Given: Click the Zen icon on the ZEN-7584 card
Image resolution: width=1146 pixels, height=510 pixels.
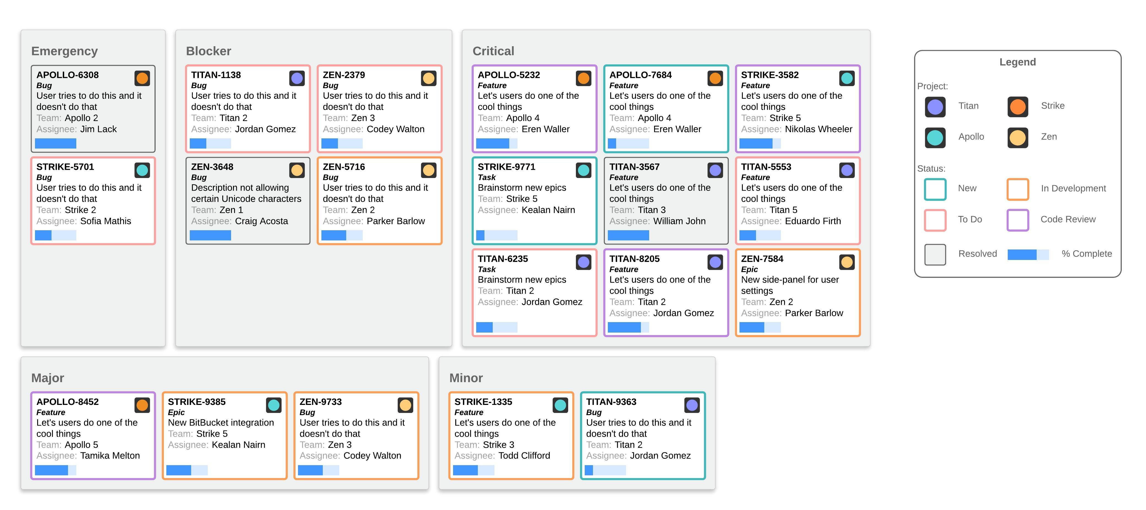Looking at the screenshot, I should [847, 262].
